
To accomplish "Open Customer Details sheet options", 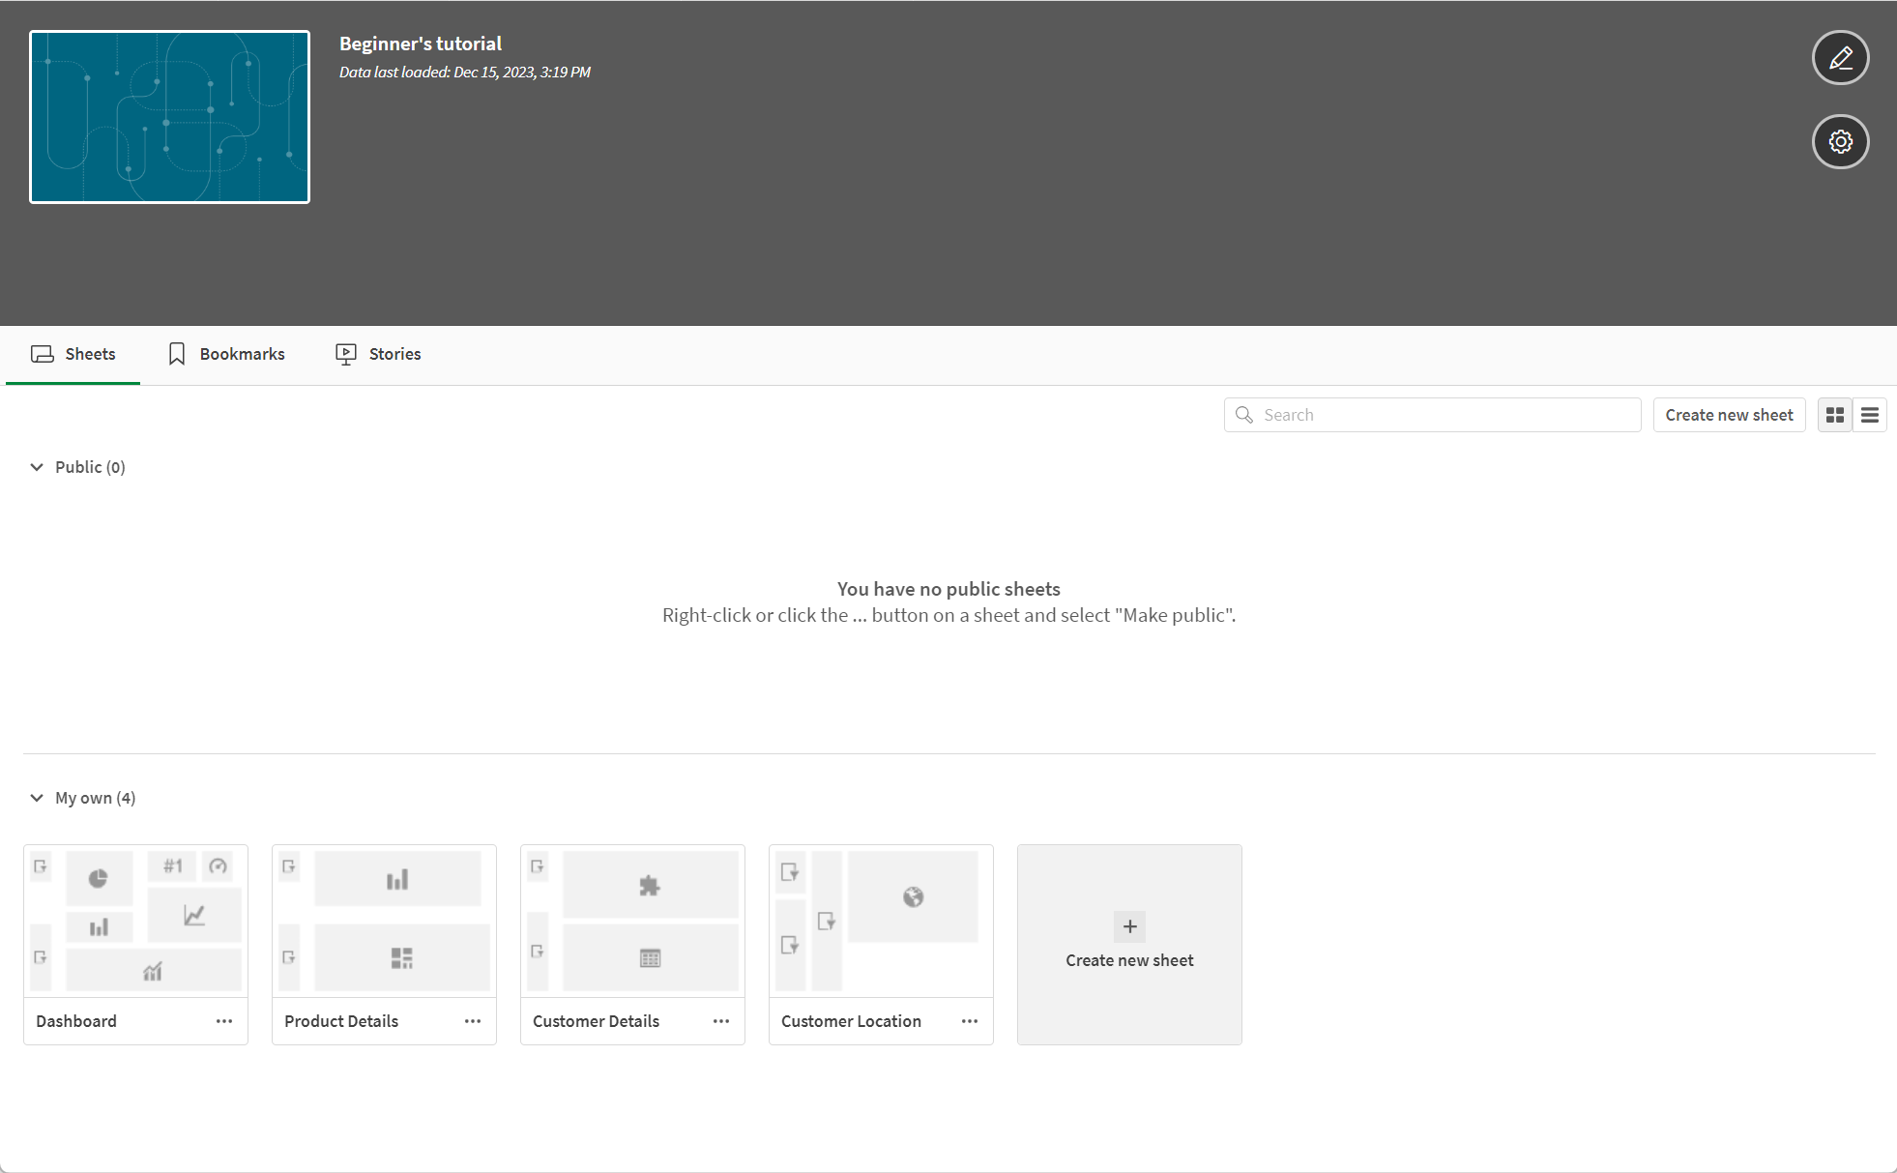I will [x=721, y=1021].
